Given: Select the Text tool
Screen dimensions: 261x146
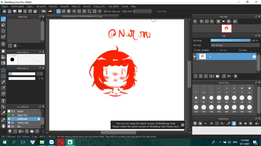Looking at the screenshot, I should [3, 101].
